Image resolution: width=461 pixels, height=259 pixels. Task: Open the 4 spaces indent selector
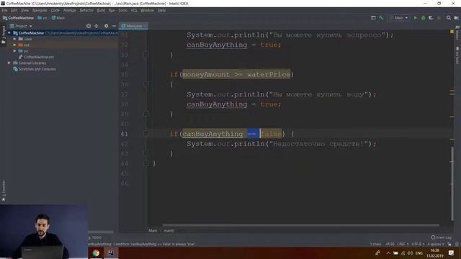(x=435, y=244)
